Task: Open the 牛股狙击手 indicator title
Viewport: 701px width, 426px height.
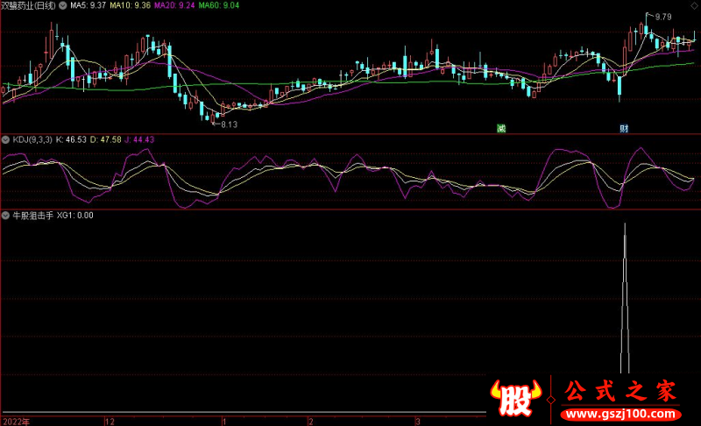Action: (x=31, y=215)
